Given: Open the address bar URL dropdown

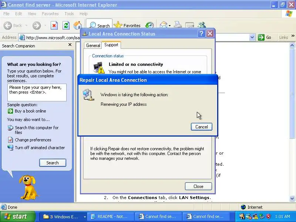Looking at the screenshot, I should 252,37.
